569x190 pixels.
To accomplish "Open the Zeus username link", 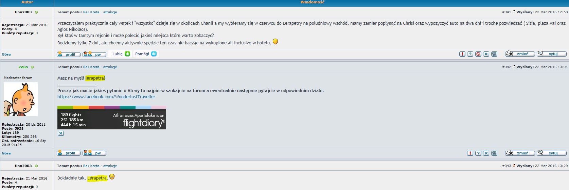I will (x=23, y=67).
